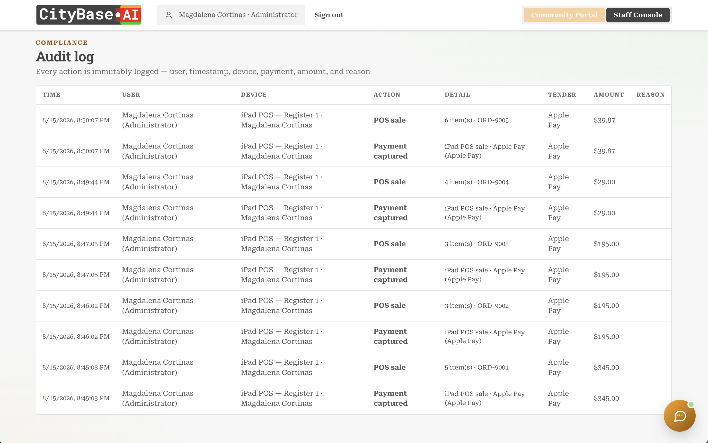
Task: Click the user cell in the ORD-9003 row
Action: pos(157,244)
